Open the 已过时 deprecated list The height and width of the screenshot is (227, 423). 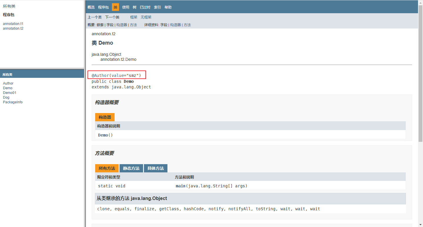(145, 7)
